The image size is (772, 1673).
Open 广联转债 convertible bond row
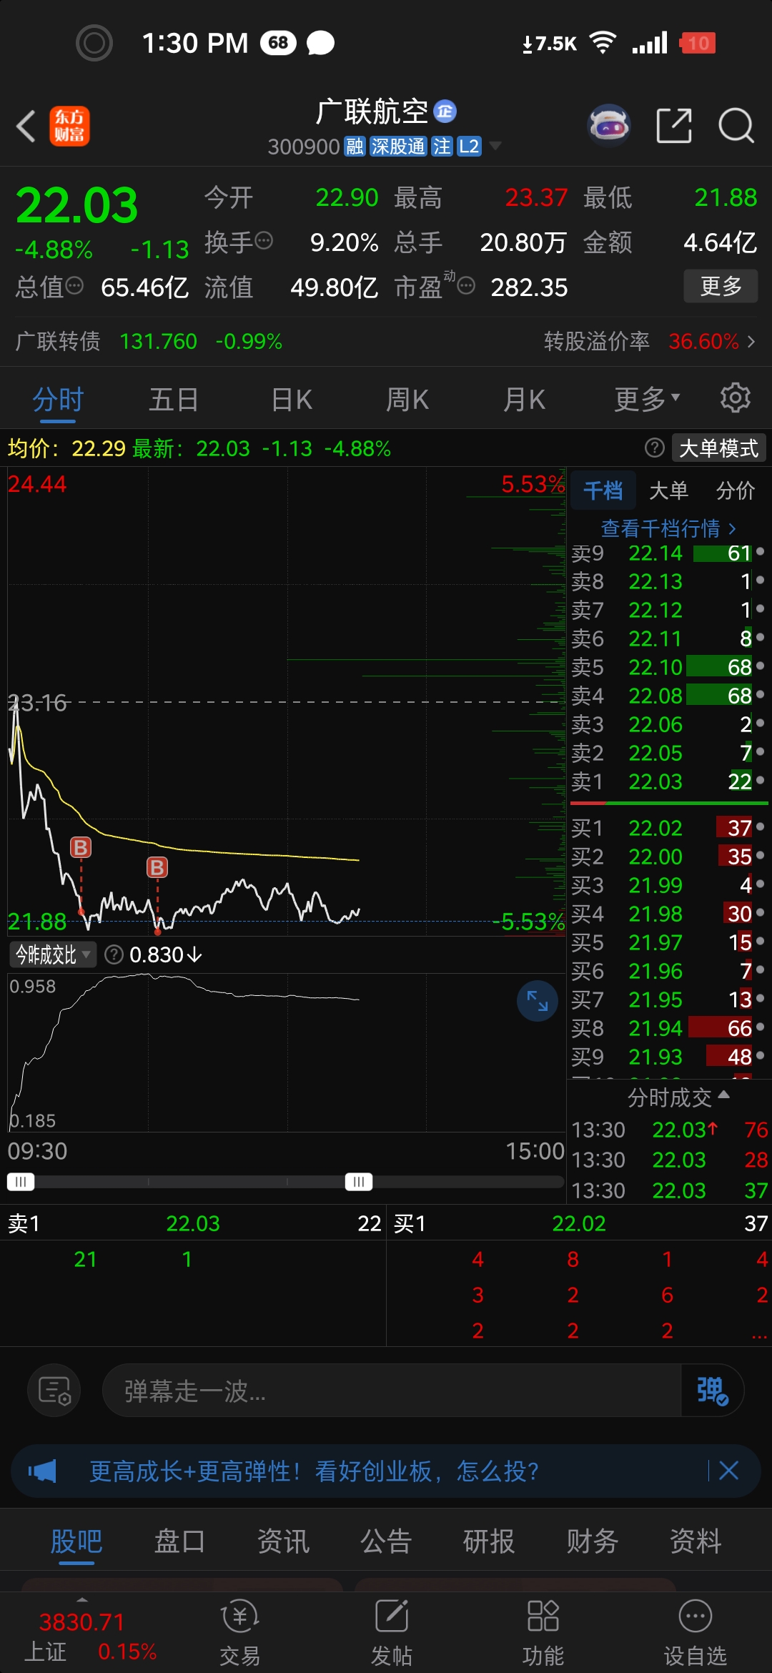click(149, 341)
